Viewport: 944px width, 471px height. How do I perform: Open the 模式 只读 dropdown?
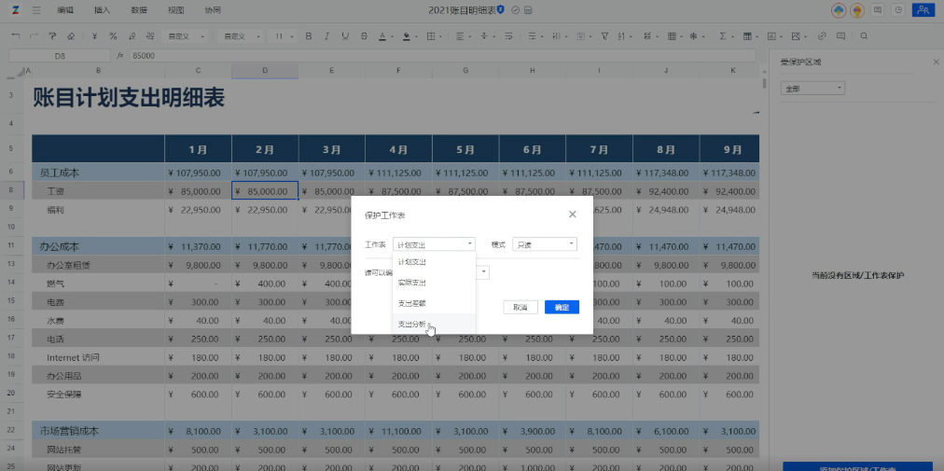coord(544,244)
